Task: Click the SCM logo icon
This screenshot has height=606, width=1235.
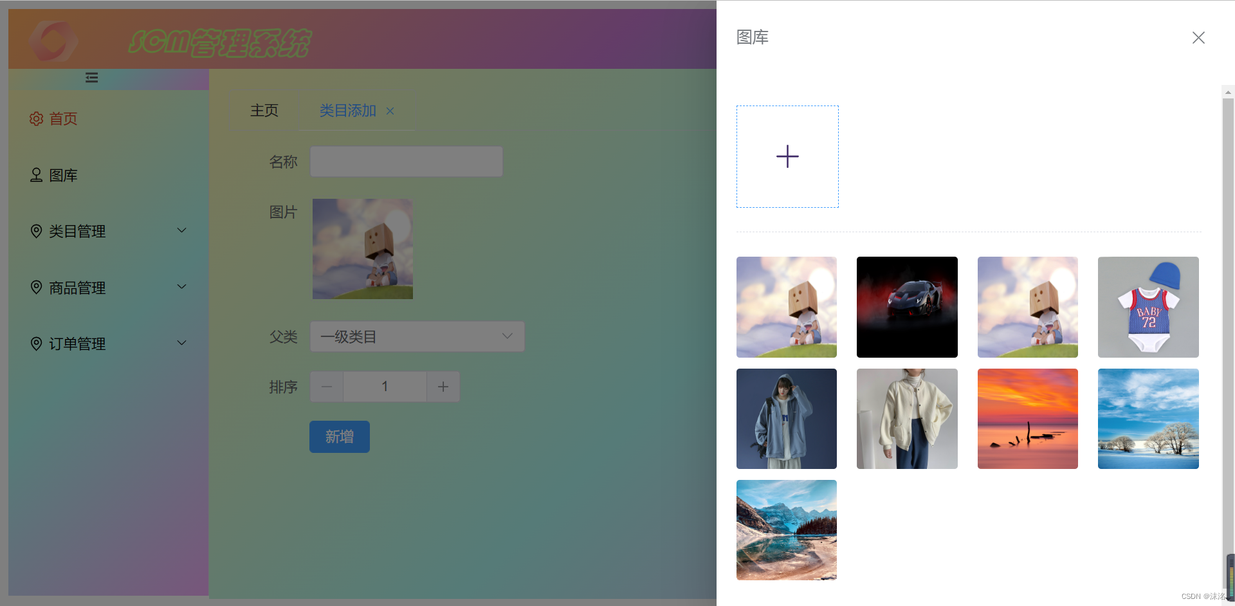Action: 53,41
